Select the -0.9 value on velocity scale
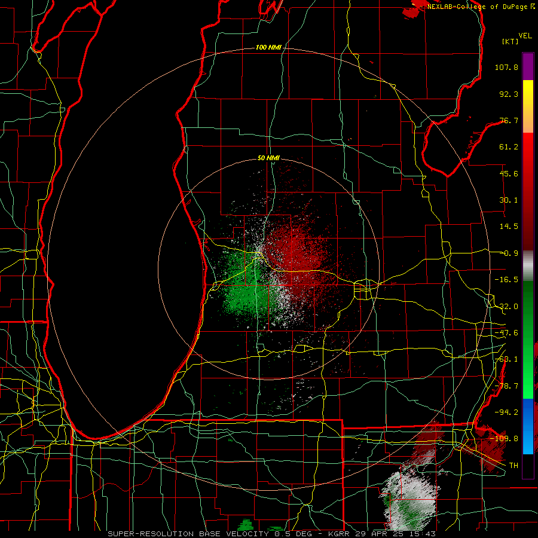Image resolution: width=538 pixels, height=538 pixels. coord(509,253)
